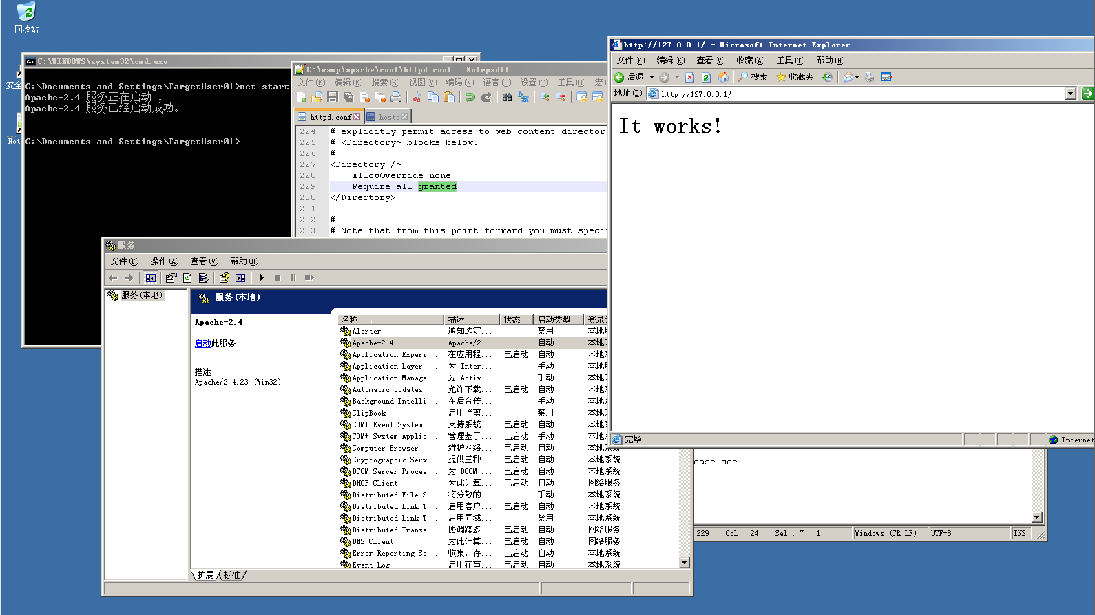Click the New file icon in Notepad++
The image size is (1095, 615).
click(302, 98)
